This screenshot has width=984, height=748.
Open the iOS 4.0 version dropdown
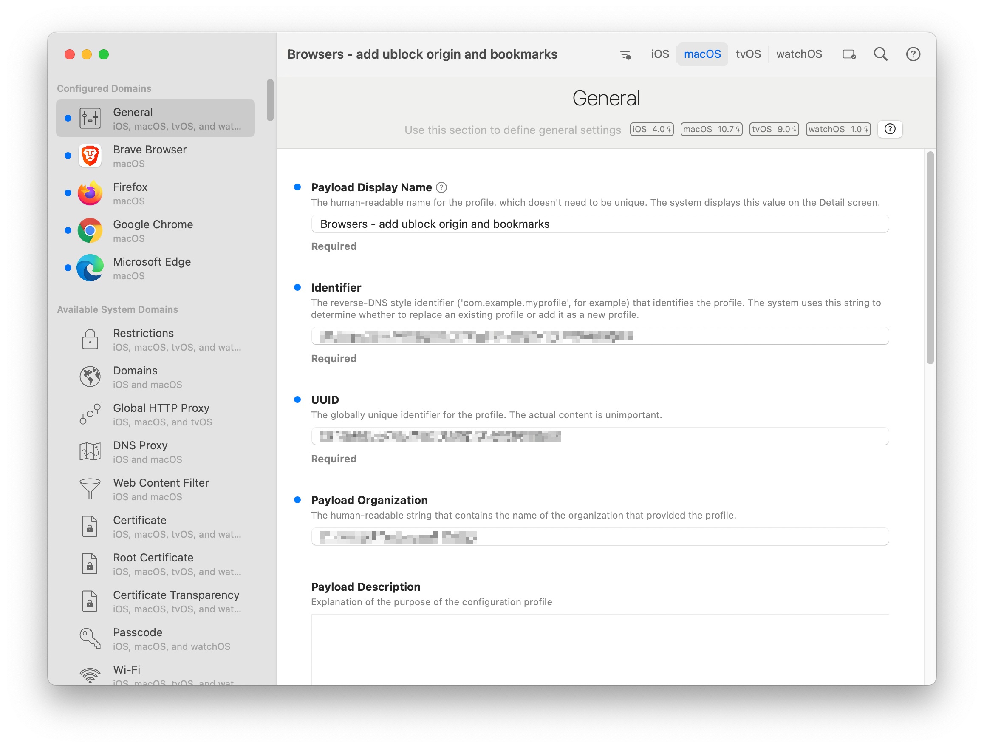tap(652, 129)
